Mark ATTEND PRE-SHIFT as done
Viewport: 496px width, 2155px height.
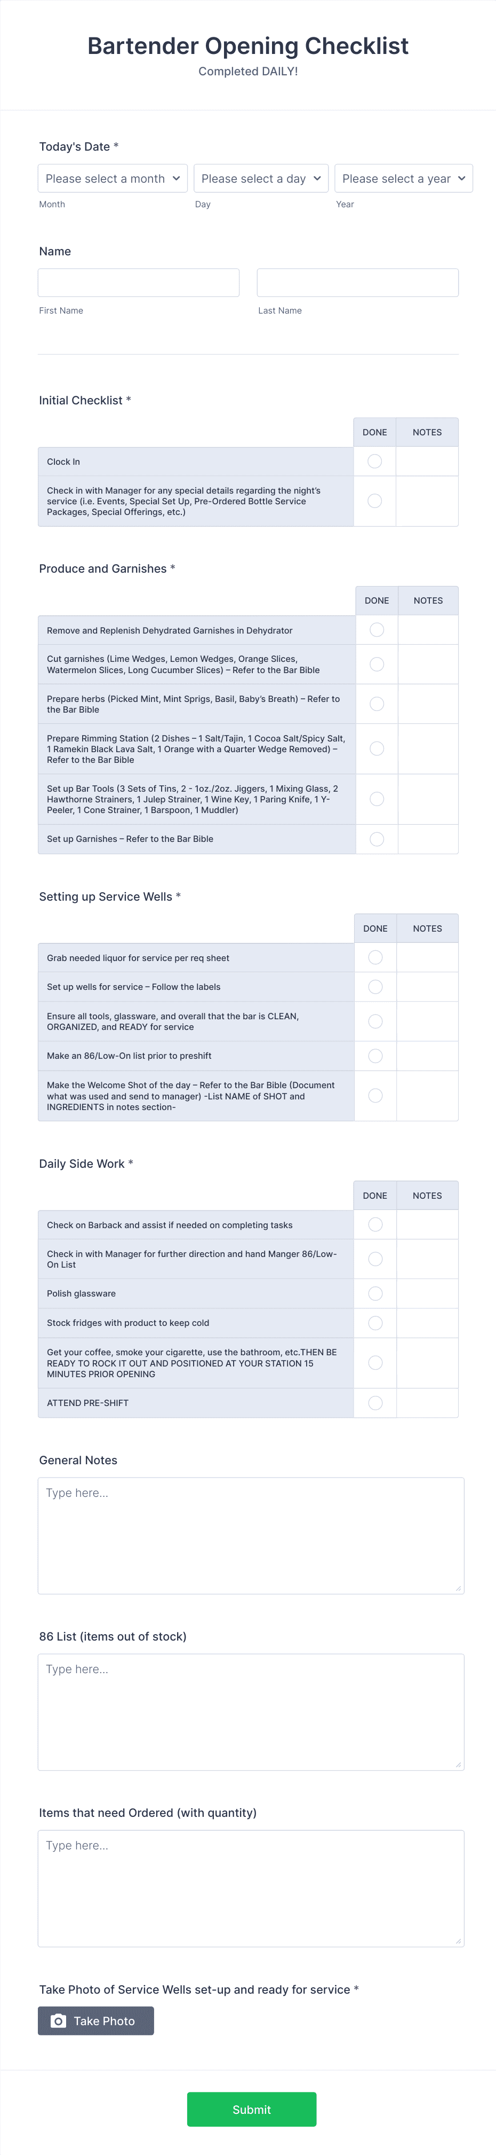click(376, 1403)
